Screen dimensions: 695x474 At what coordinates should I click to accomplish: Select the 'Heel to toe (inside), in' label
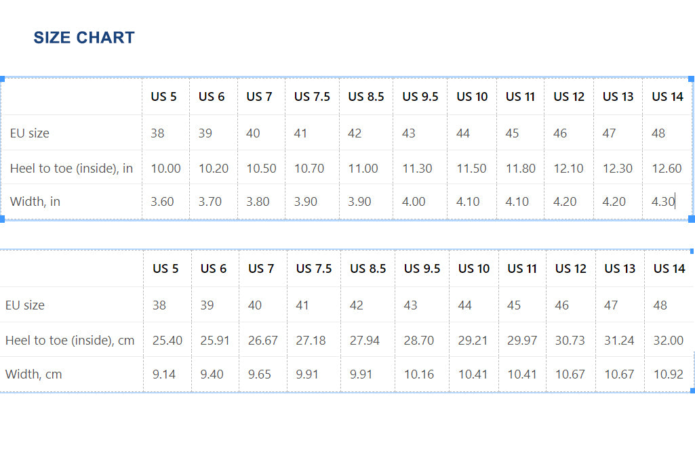[x=71, y=169]
